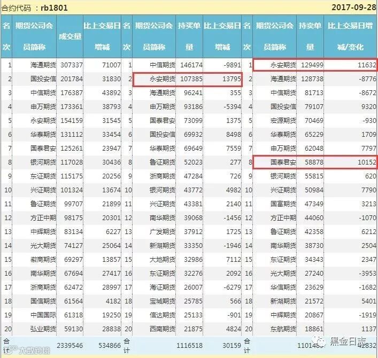
Task: Click 徽商期货 in volume table
Action: (x=43, y=260)
